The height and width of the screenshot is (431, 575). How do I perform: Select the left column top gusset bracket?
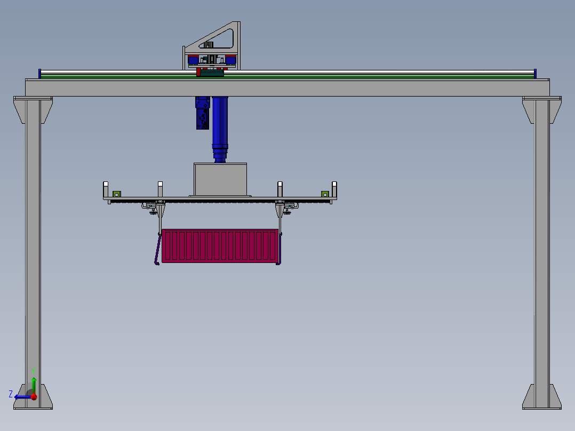pyautogui.click(x=33, y=110)
